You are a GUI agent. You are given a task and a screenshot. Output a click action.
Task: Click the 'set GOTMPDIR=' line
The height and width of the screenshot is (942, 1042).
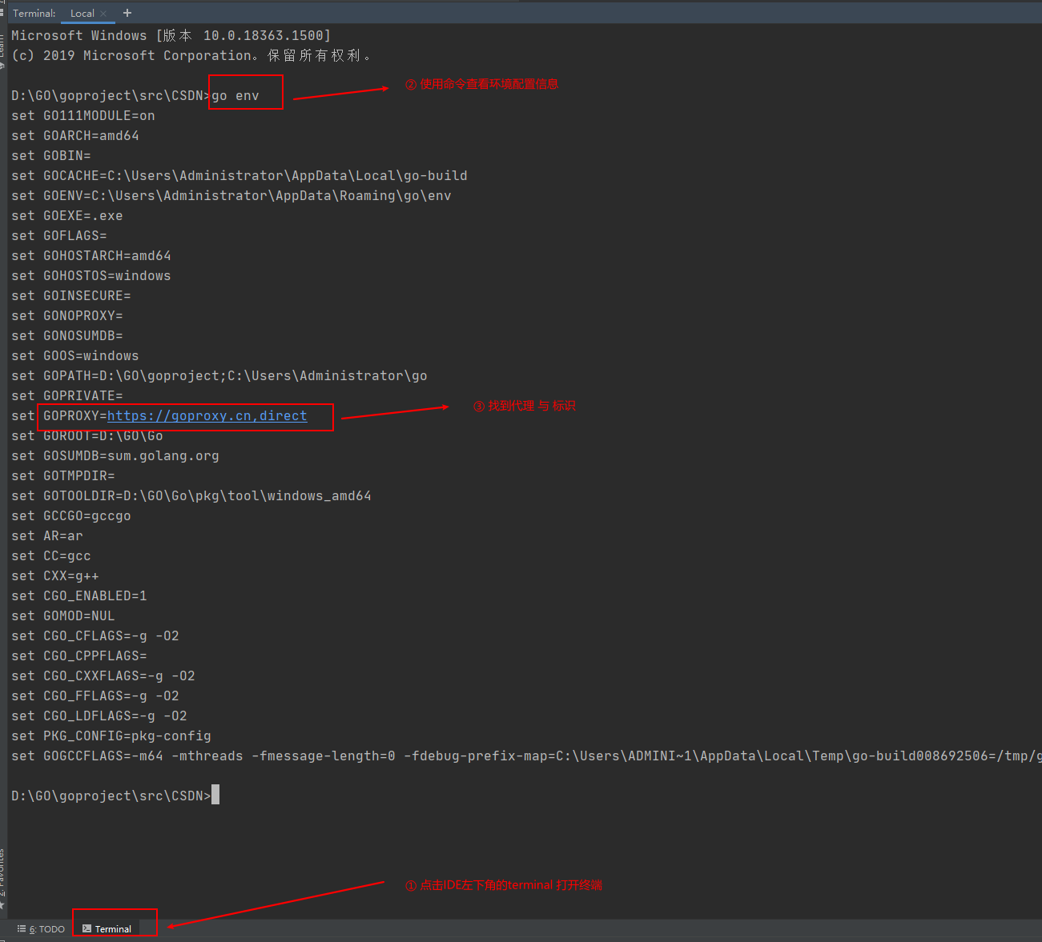point(63,476)
